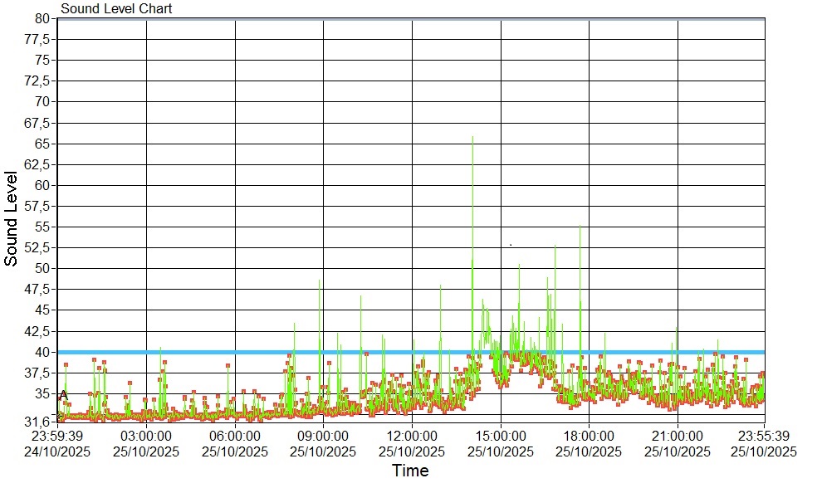Click the 03:00:00 time axis label
822x488 pixels.
tap(146, 436)
